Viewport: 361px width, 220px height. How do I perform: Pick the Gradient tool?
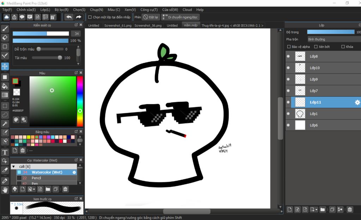coord(5,95)
